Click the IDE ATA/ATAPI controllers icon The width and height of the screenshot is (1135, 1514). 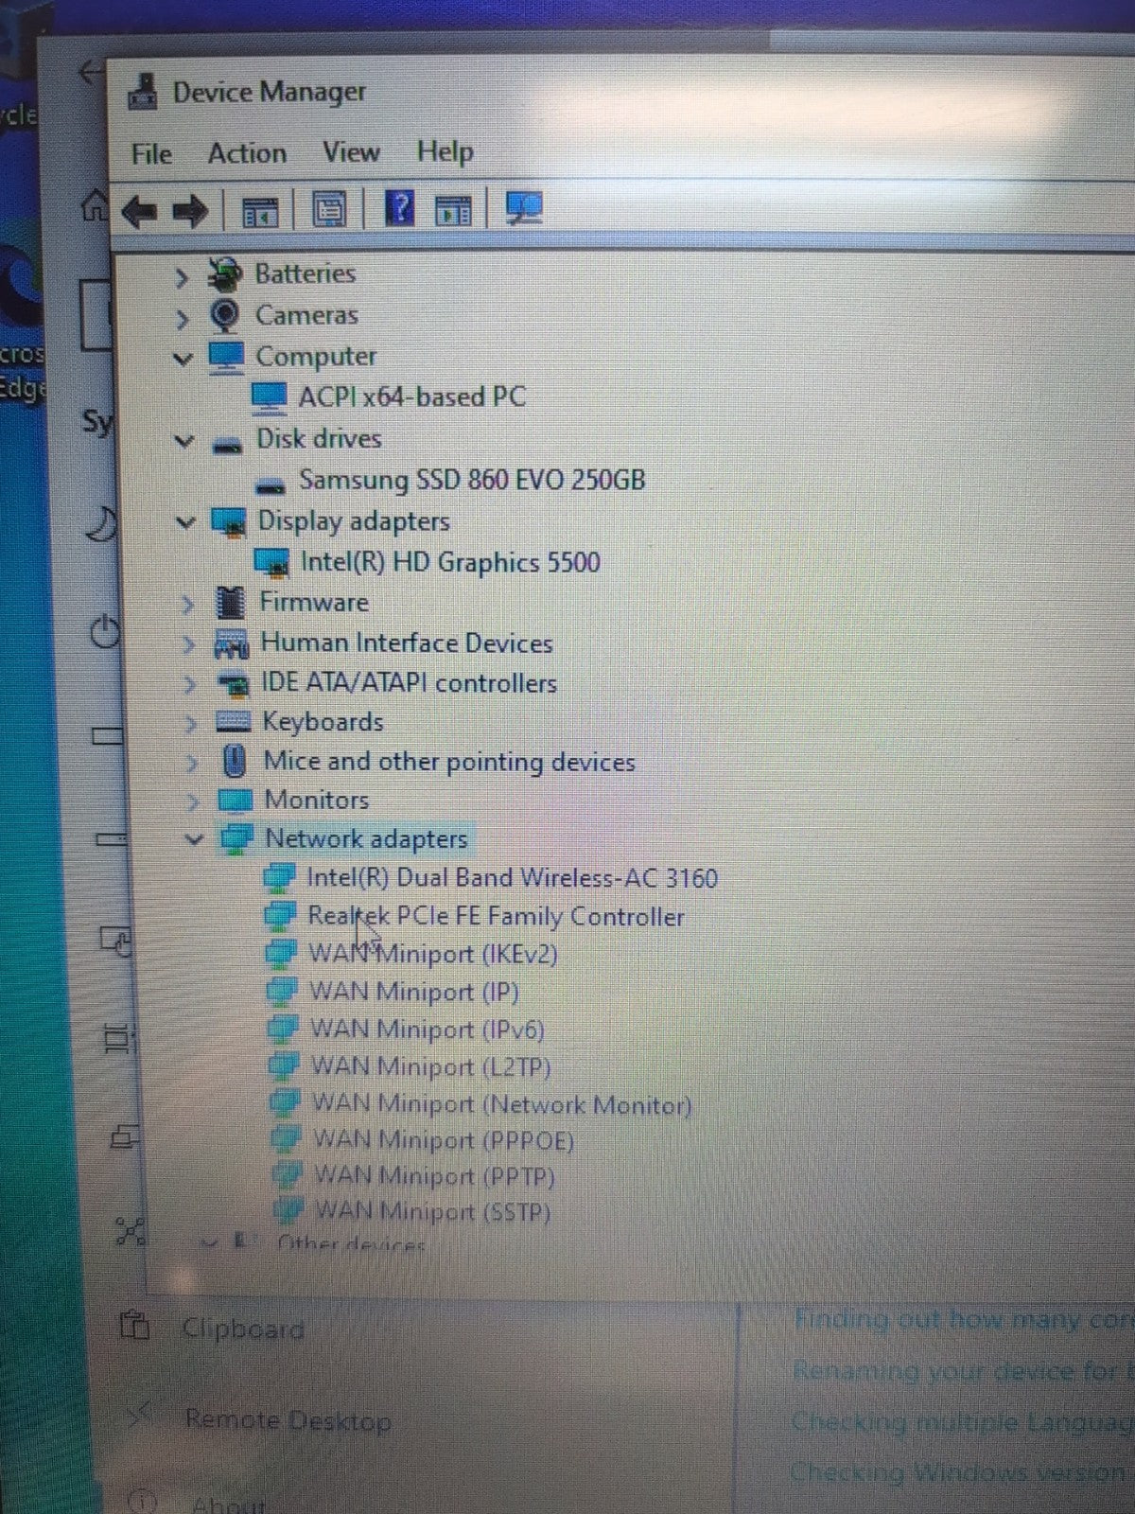pyautogui.click(x=232, y=683)
